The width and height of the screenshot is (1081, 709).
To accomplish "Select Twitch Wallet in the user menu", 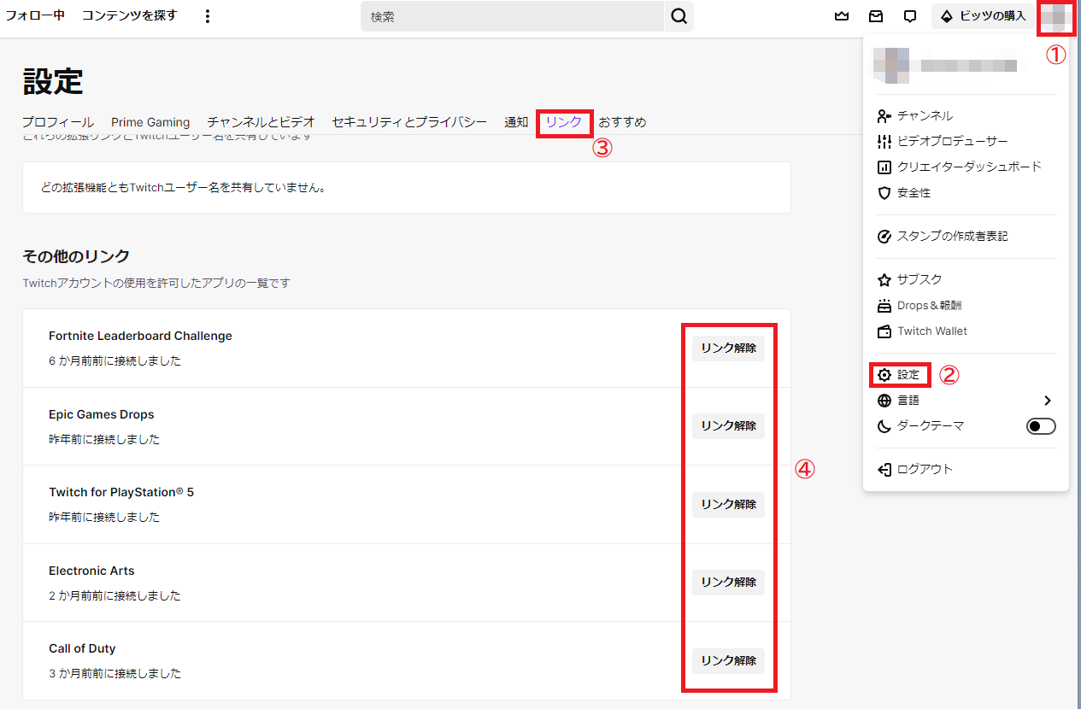I will [931, 331].
